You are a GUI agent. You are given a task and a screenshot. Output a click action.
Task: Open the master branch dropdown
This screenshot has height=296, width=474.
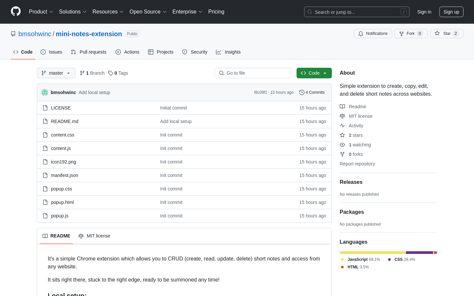click(56, 73)
